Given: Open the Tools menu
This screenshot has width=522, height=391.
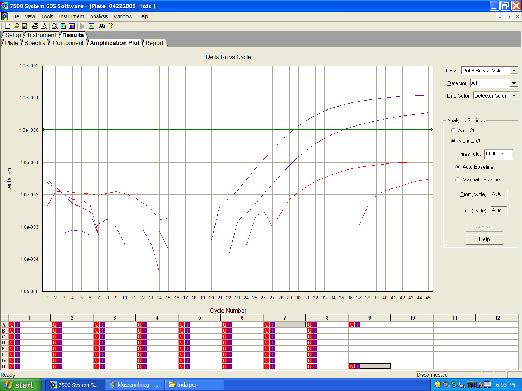Looking at the screenshot, I should (47, 16).
